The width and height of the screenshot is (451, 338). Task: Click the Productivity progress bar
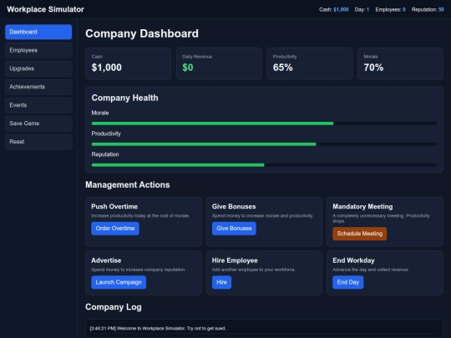pos(264,144)
